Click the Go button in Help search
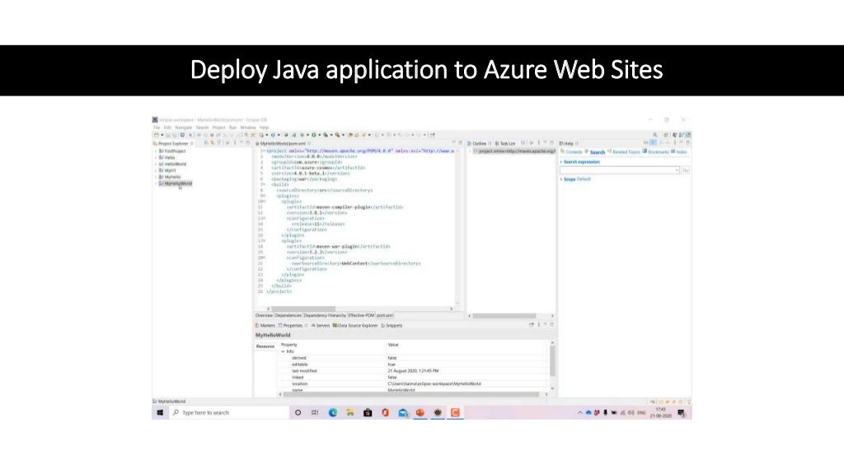 pos(686,170)
